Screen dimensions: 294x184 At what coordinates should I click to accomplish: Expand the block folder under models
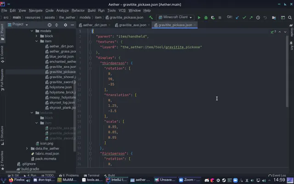point(37,36)
